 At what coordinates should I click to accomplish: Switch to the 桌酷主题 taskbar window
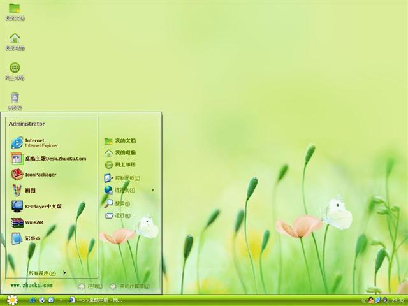pos(96,300)
